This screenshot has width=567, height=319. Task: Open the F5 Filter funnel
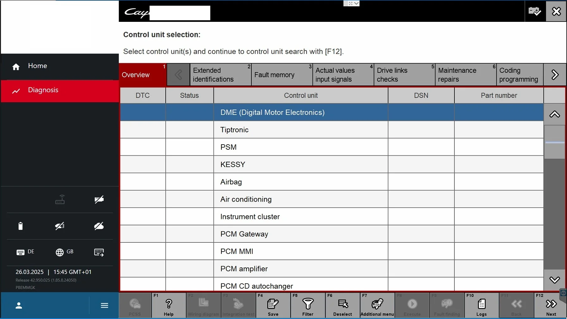pyautogui.click(x=308, y=305)
